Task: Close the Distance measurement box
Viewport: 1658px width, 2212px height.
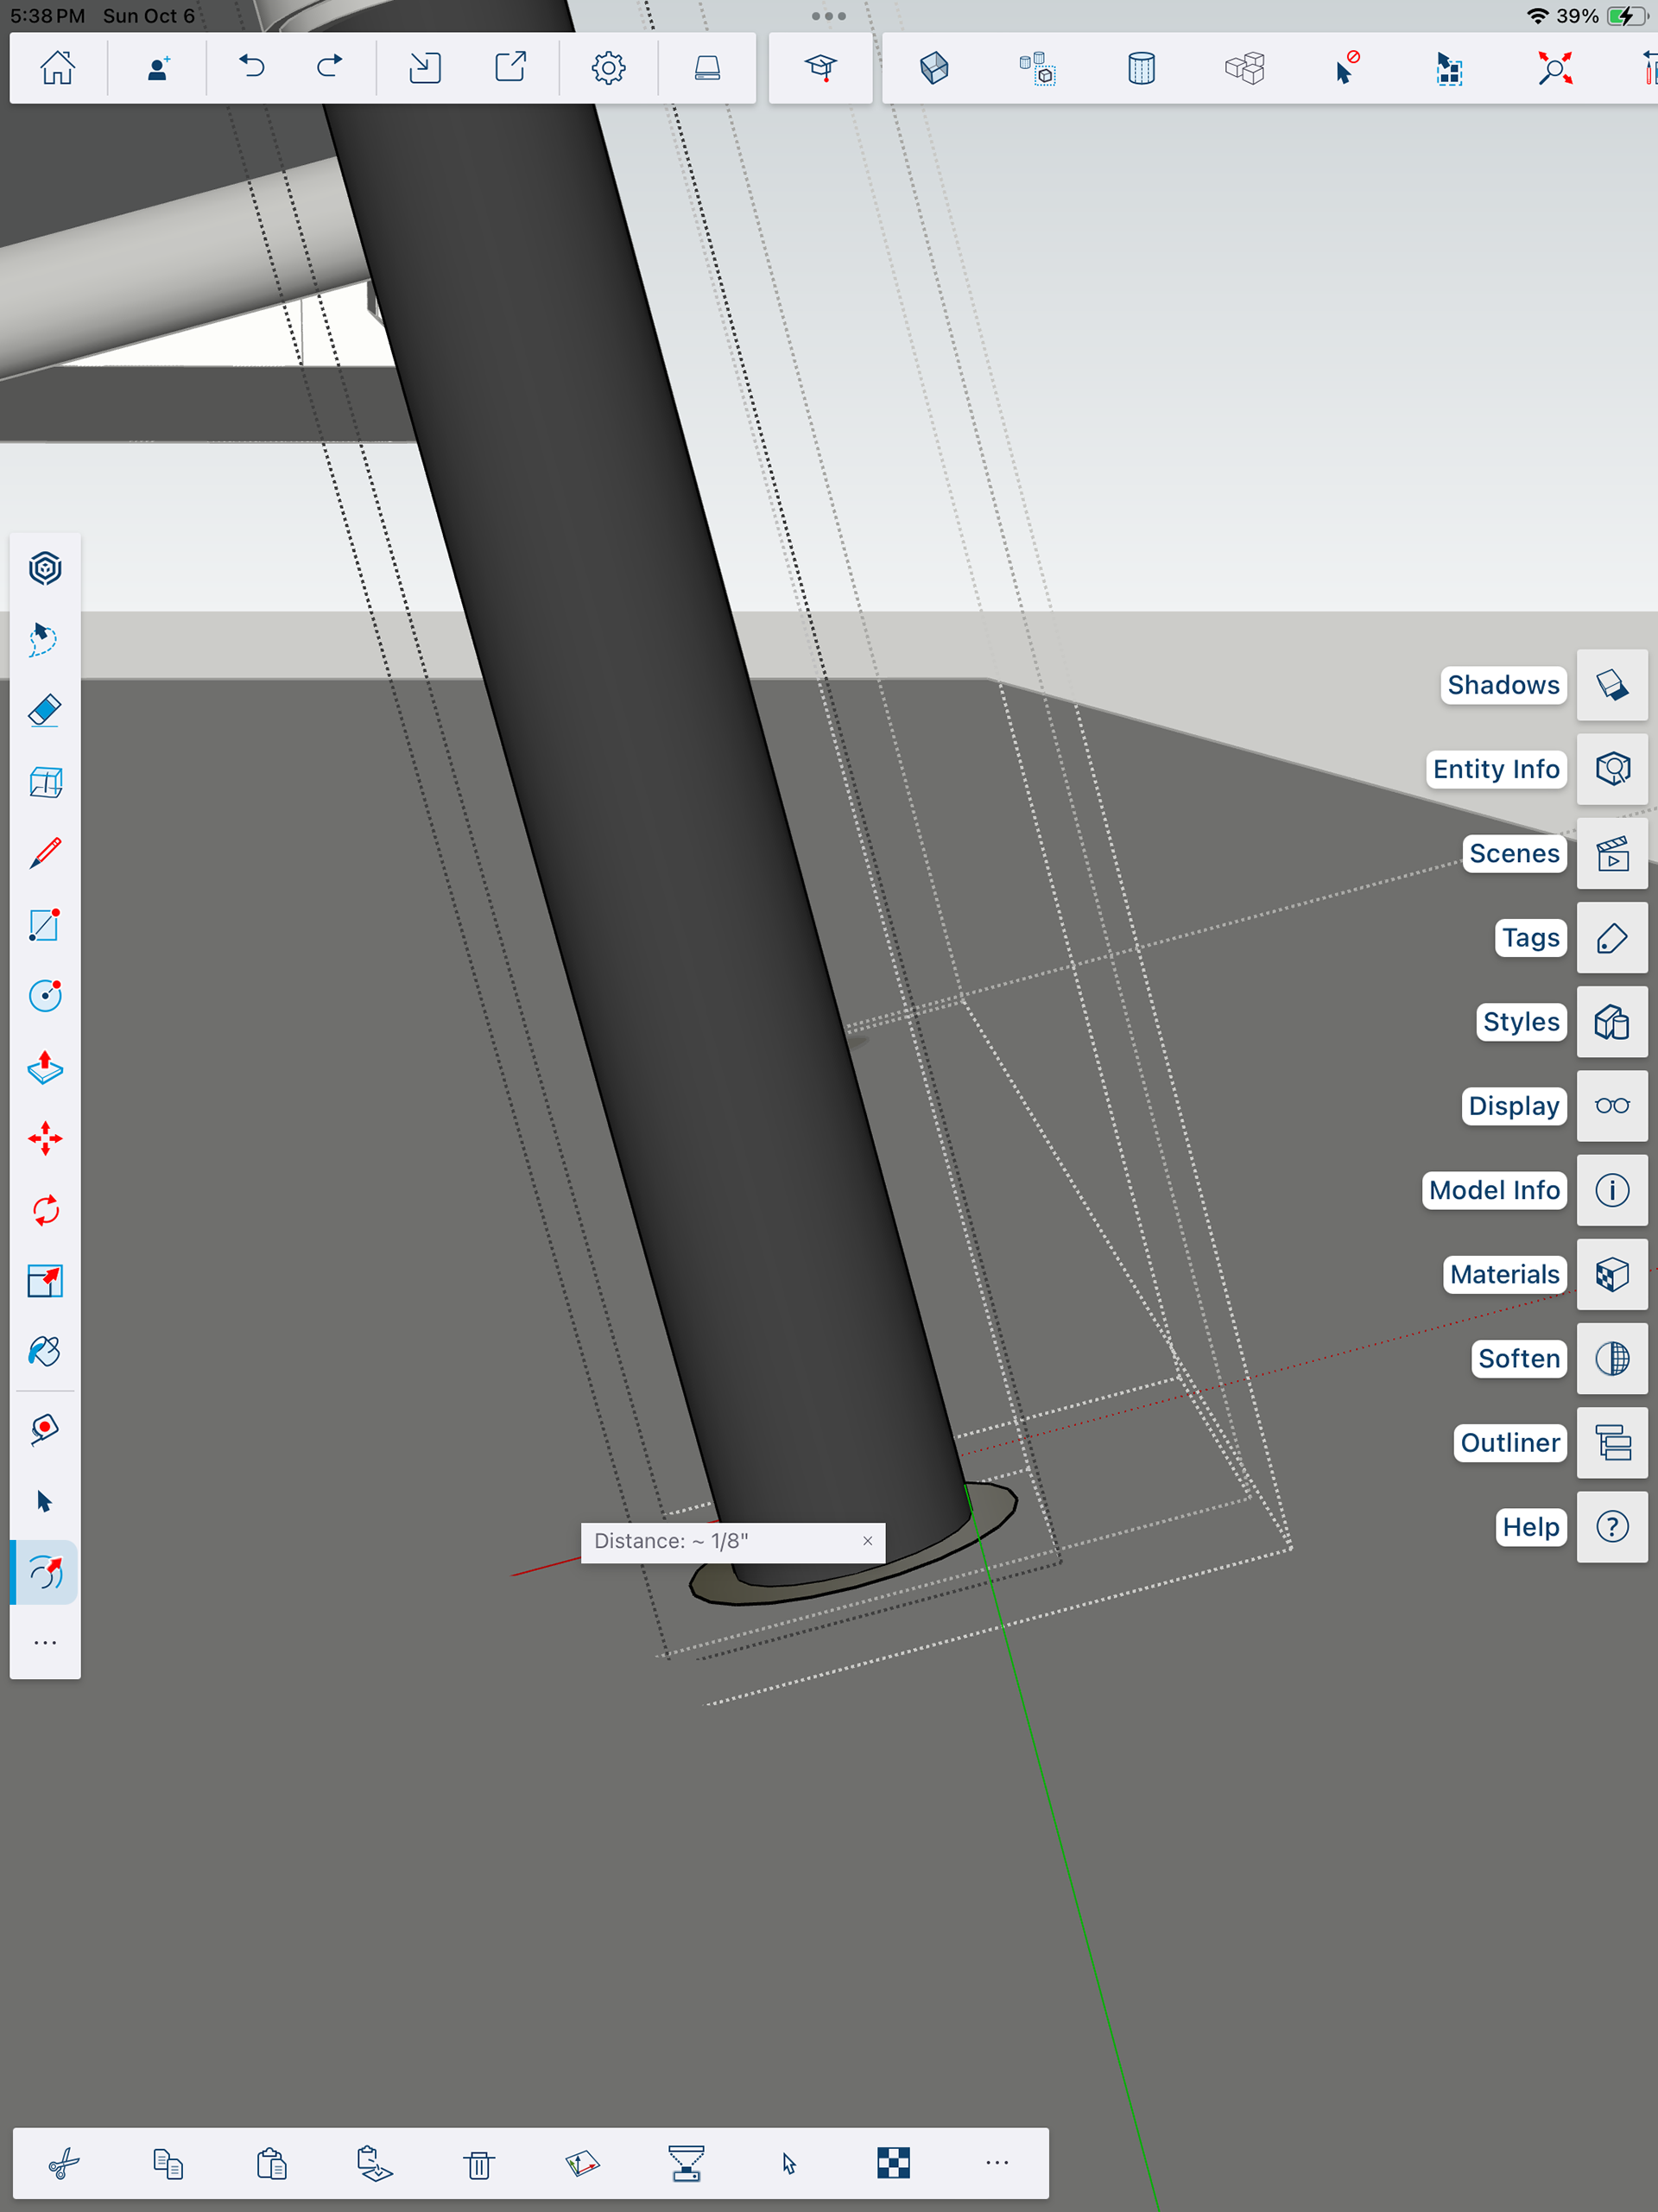Action: (868, 1541)
